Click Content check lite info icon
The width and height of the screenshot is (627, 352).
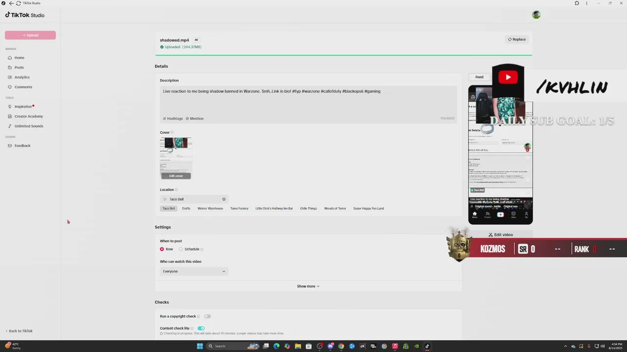[x=192, y=329]
